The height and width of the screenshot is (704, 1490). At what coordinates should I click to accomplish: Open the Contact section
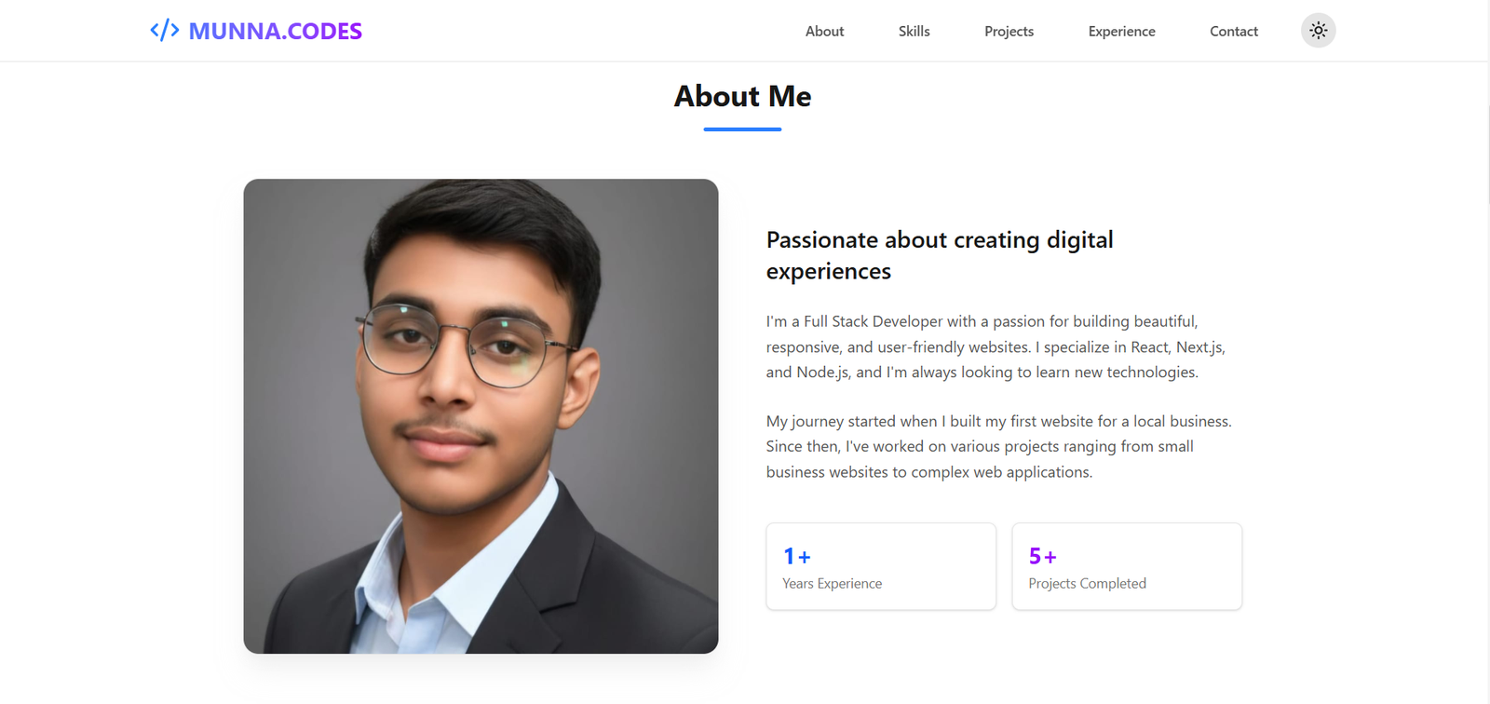(1232, 31)
